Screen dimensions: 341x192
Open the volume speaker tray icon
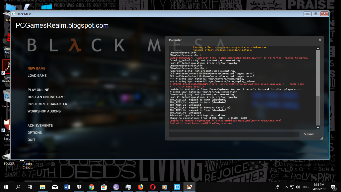298,187
